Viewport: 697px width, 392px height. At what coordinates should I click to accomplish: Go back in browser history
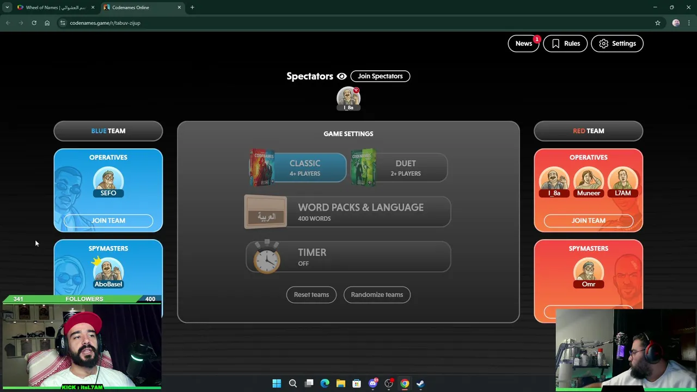click(x=8, y=23)
